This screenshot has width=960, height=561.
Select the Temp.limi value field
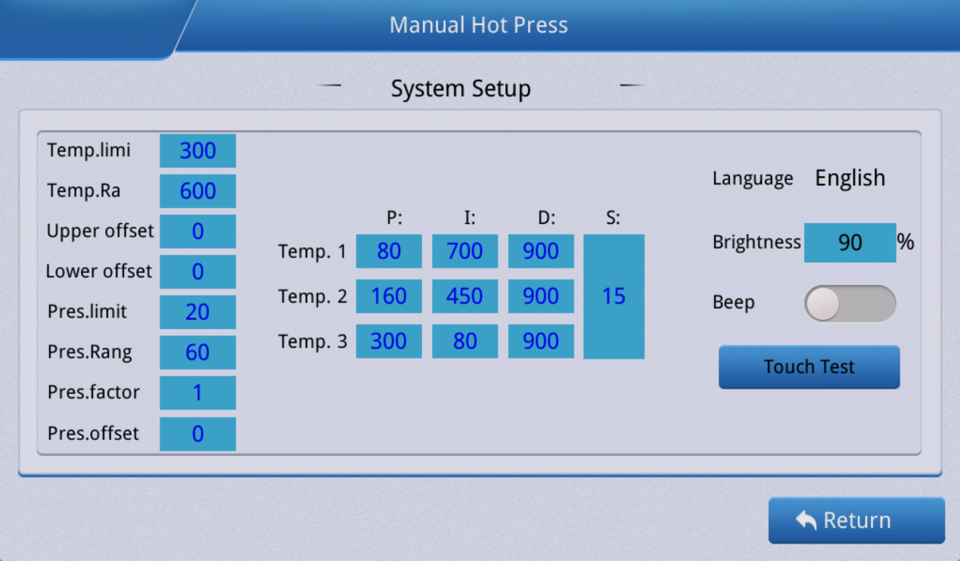[197, 150]
